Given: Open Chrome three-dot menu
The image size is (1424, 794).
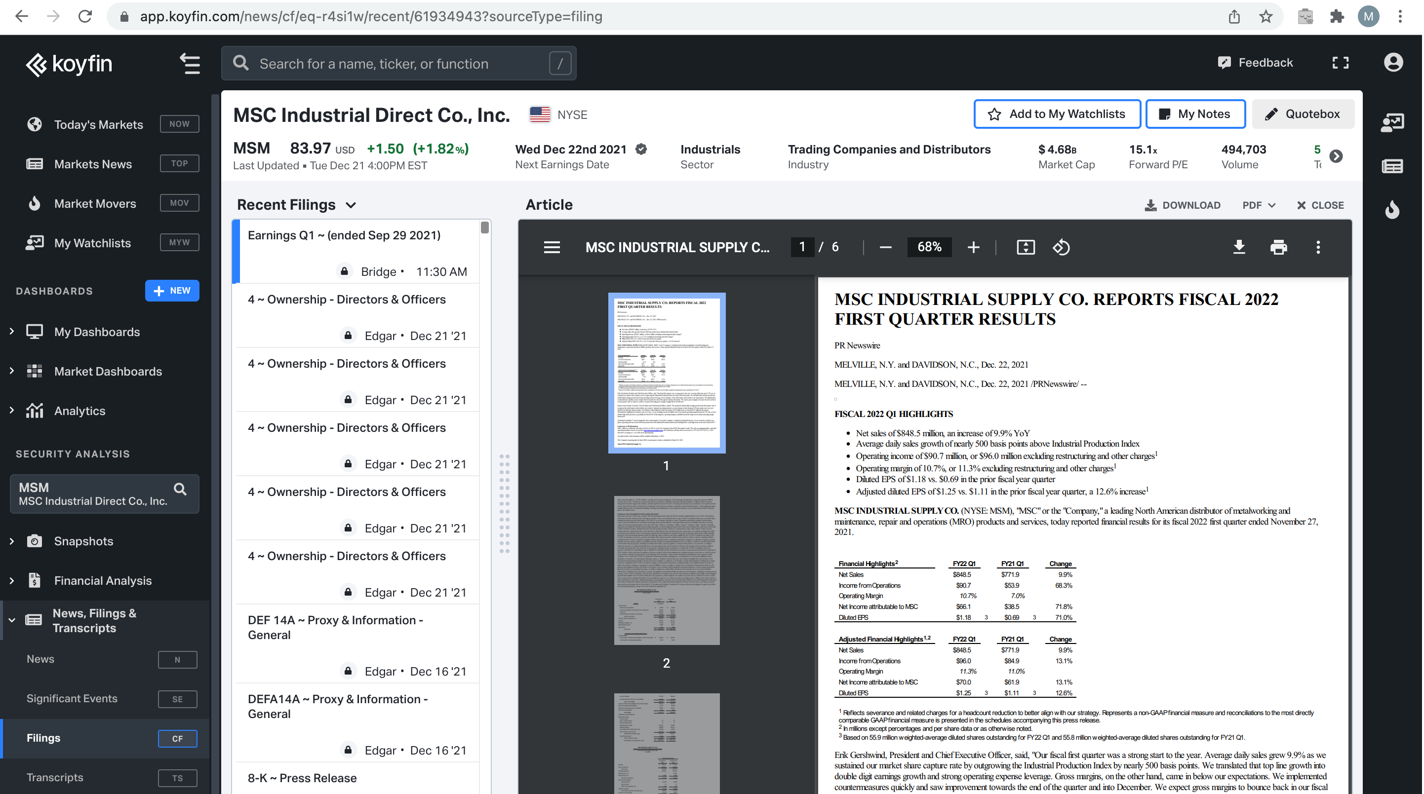Looking at the screenshot, I should (x=1400, y=17).
